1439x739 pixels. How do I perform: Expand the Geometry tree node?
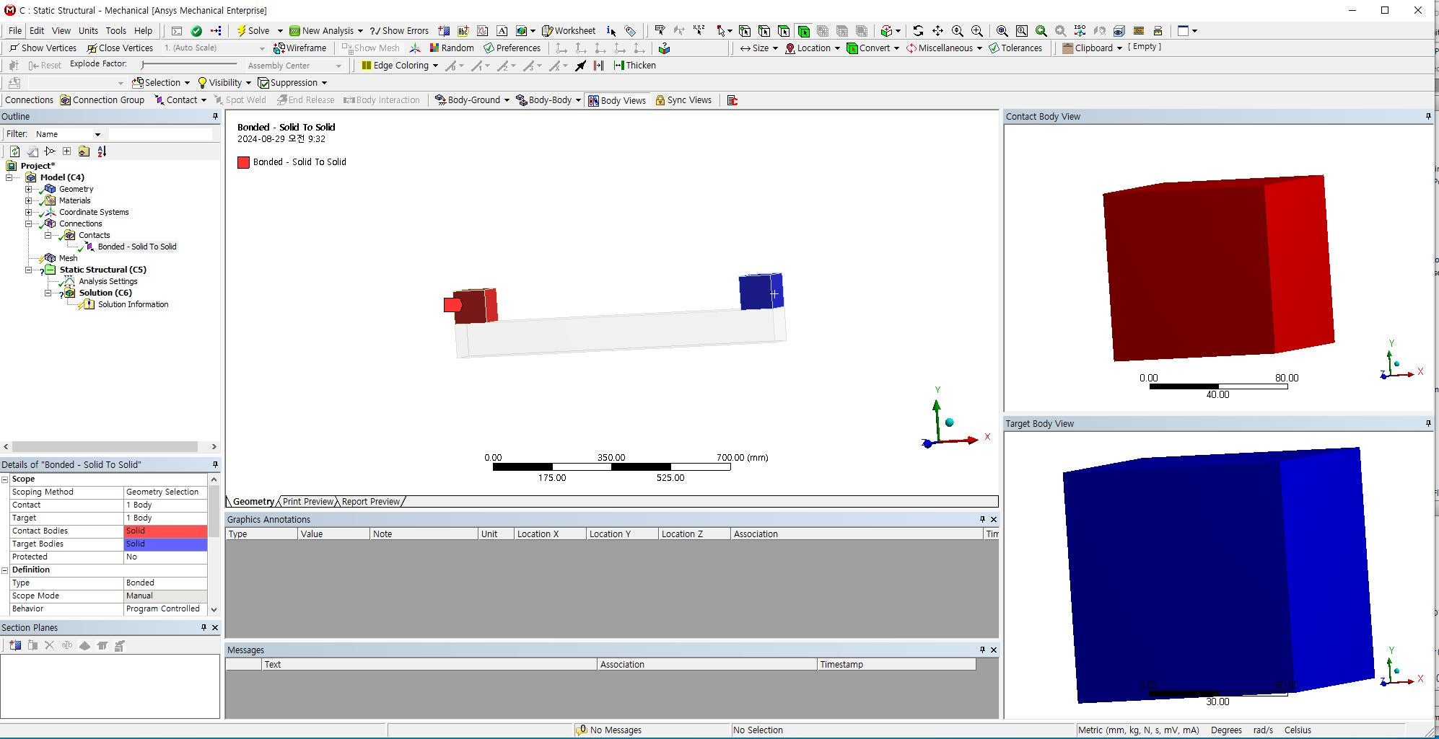click(x=29, y=189)
